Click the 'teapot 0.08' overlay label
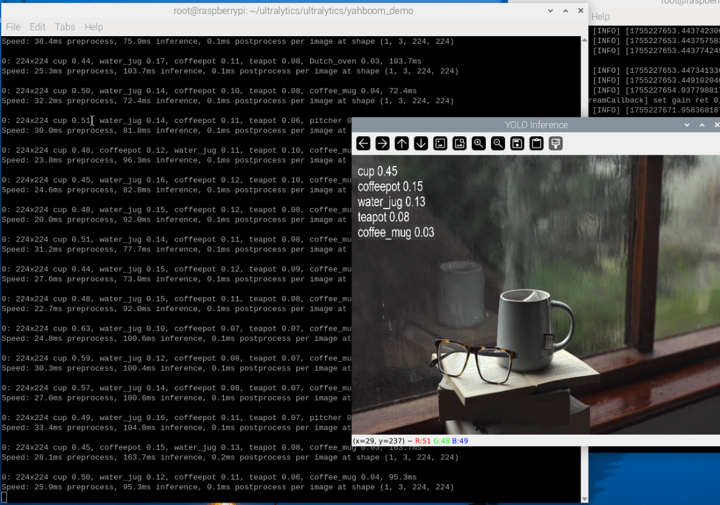 [x=383, y=217]
